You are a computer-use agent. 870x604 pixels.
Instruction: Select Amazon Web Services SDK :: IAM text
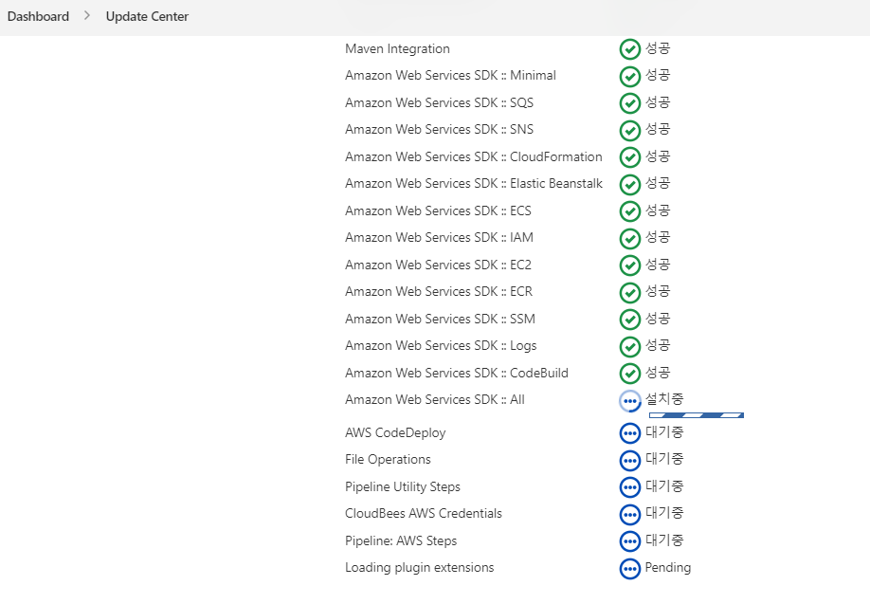(439, 238)
